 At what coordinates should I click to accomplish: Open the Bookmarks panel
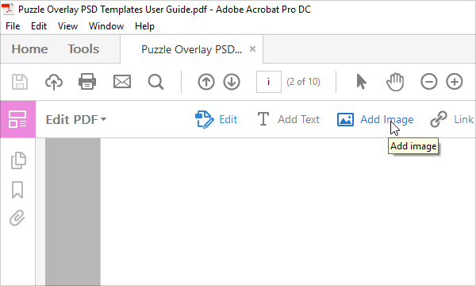click(x=17, y=190)
